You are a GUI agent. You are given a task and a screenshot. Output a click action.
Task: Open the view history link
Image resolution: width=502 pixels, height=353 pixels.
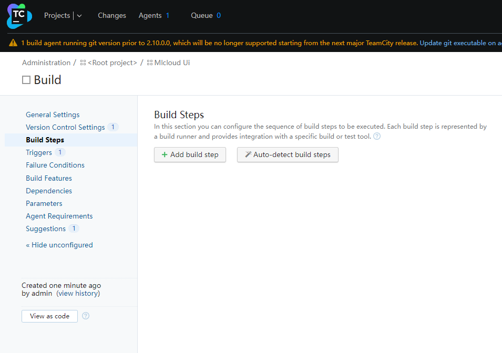(x=78, y=294)
